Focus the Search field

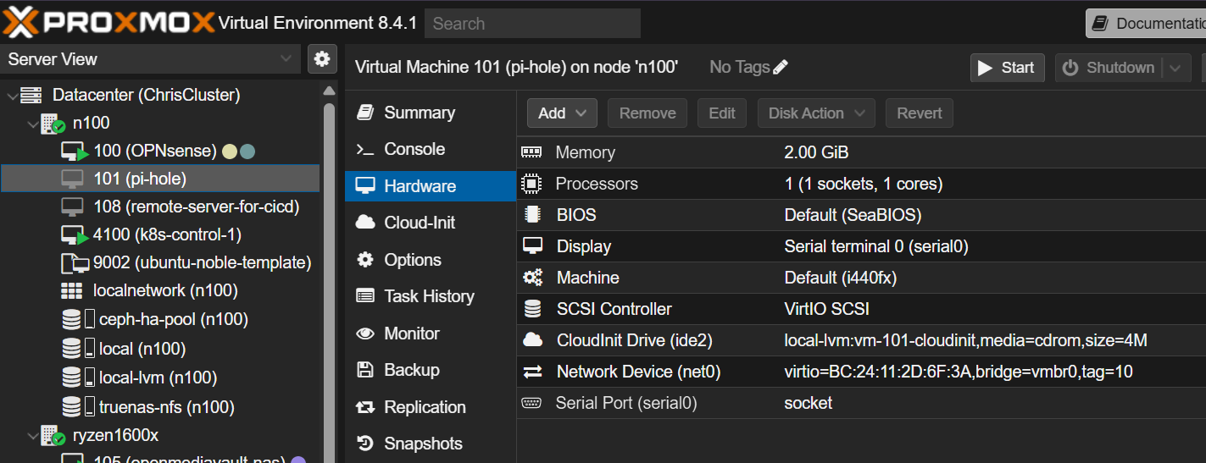point(532,24)
